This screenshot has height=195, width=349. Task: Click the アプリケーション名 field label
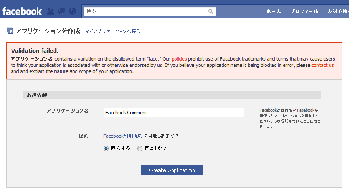click(x=67, y=111)
